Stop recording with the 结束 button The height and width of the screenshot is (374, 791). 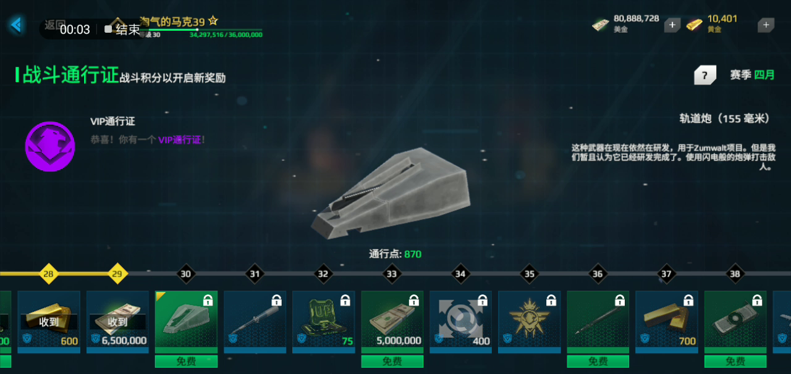[122, 29]
